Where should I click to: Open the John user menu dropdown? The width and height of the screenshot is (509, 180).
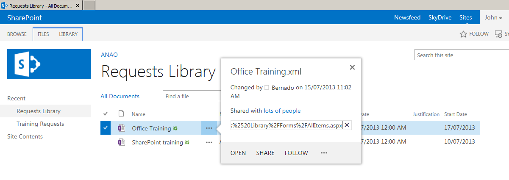coord(494,18)
